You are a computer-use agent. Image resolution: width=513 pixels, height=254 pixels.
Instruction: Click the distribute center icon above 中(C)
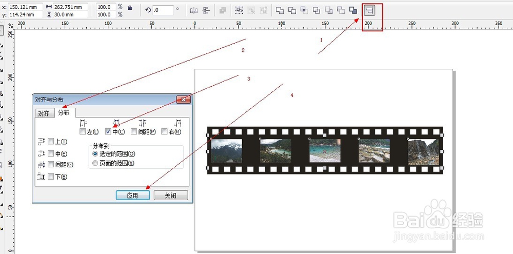point(116,123)
